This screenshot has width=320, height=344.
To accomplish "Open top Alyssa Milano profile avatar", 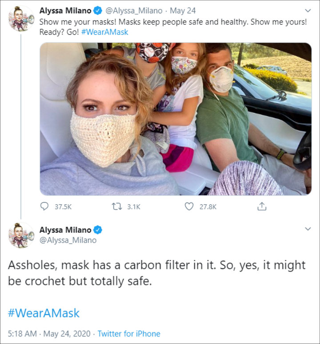I will 21,18.
